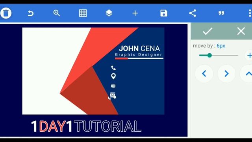252x142 pixels.
Task: Select the Graphic Designer subtitle text
Action: [x=139, y=54]
